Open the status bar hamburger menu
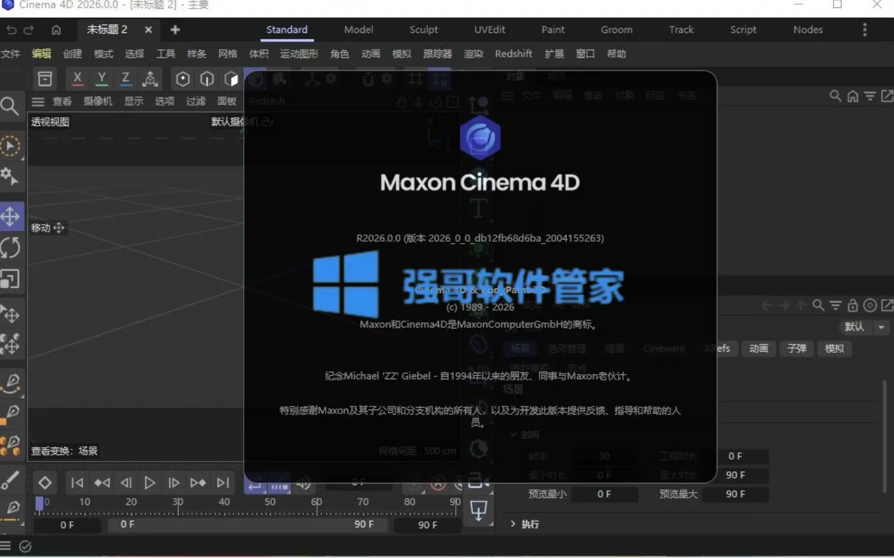Screen dimensions: 894x558 coord(5,546)
